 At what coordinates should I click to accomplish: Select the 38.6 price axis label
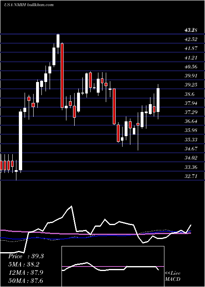point(189,94)
